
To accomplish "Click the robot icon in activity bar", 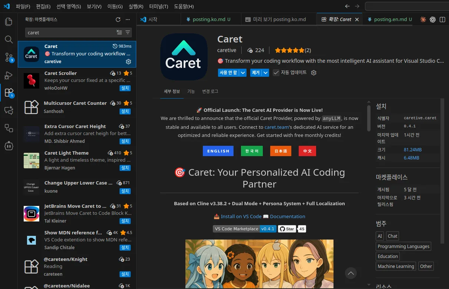I will [9, 146].
